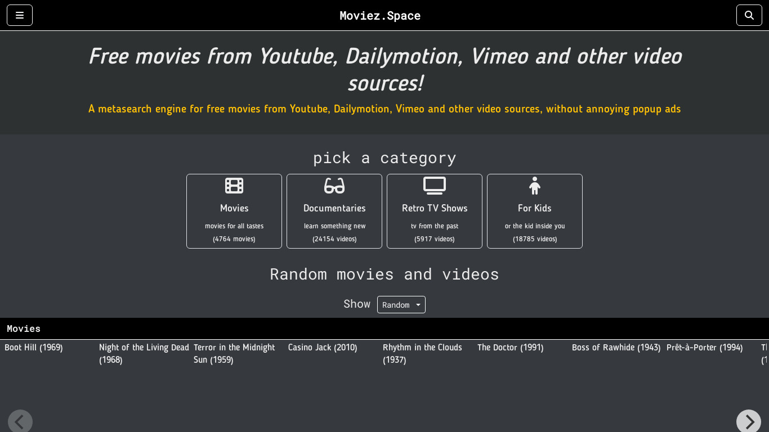Click the previous carousel arrow
Screen dimensions: 769x432
click(x=20, y=421)
